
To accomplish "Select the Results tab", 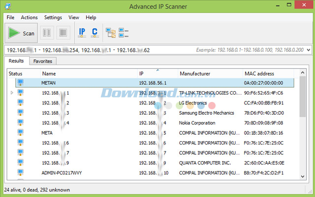I will coord(16,61).
